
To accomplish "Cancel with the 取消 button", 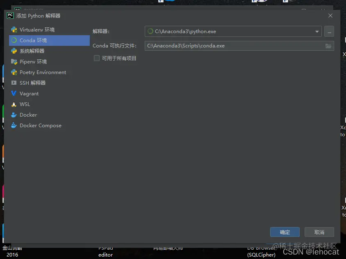I will [x=319, y=232].
